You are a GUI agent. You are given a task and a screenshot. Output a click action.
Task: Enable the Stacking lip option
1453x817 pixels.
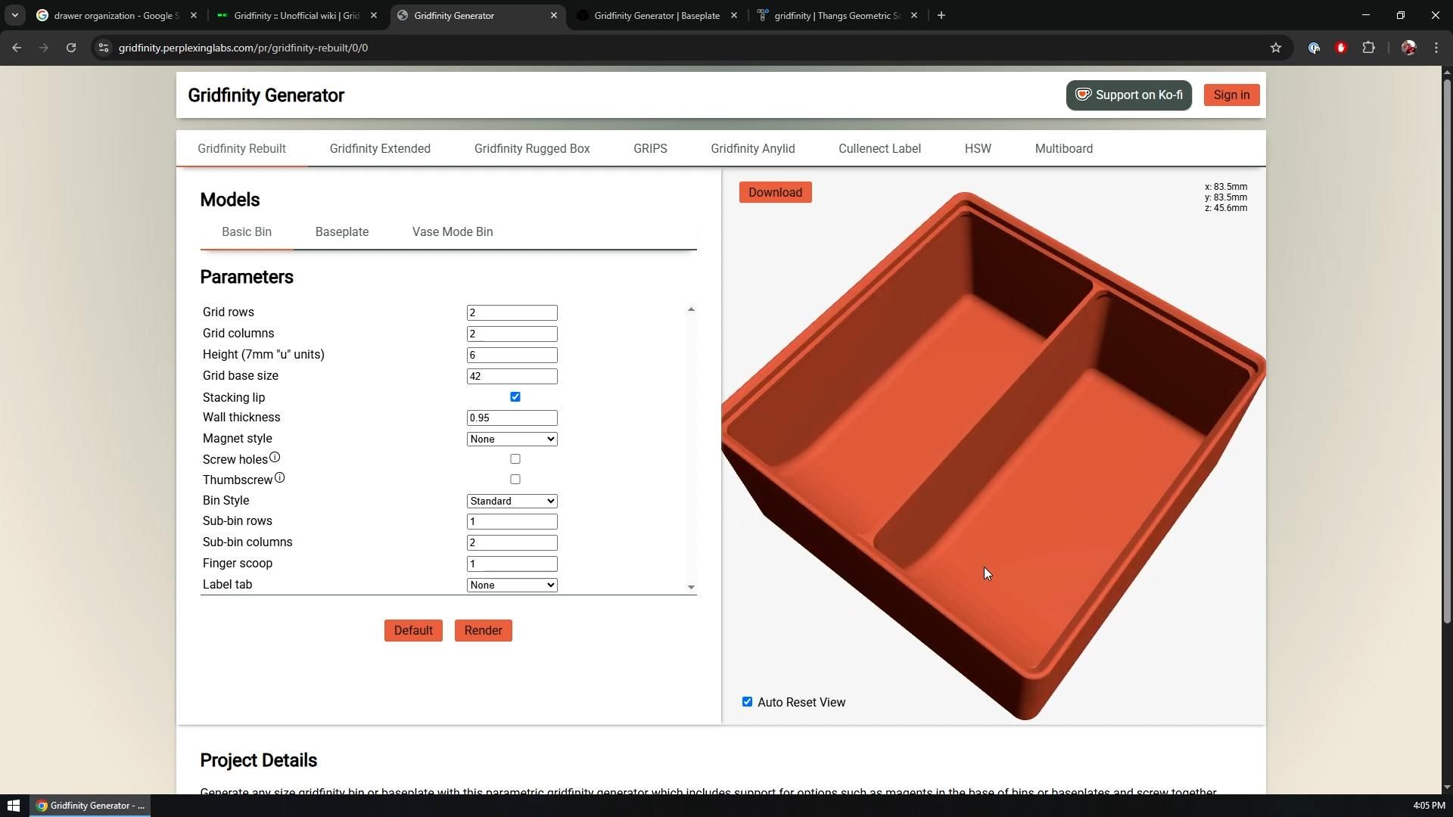pos(515,396)
